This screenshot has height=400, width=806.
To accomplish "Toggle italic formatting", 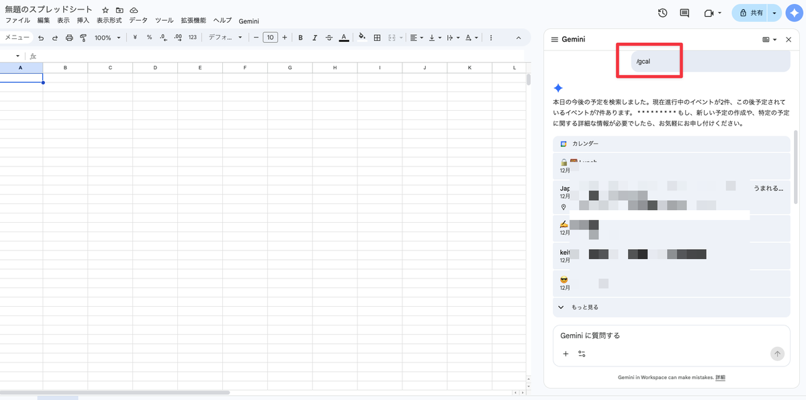I will [314, 38].
